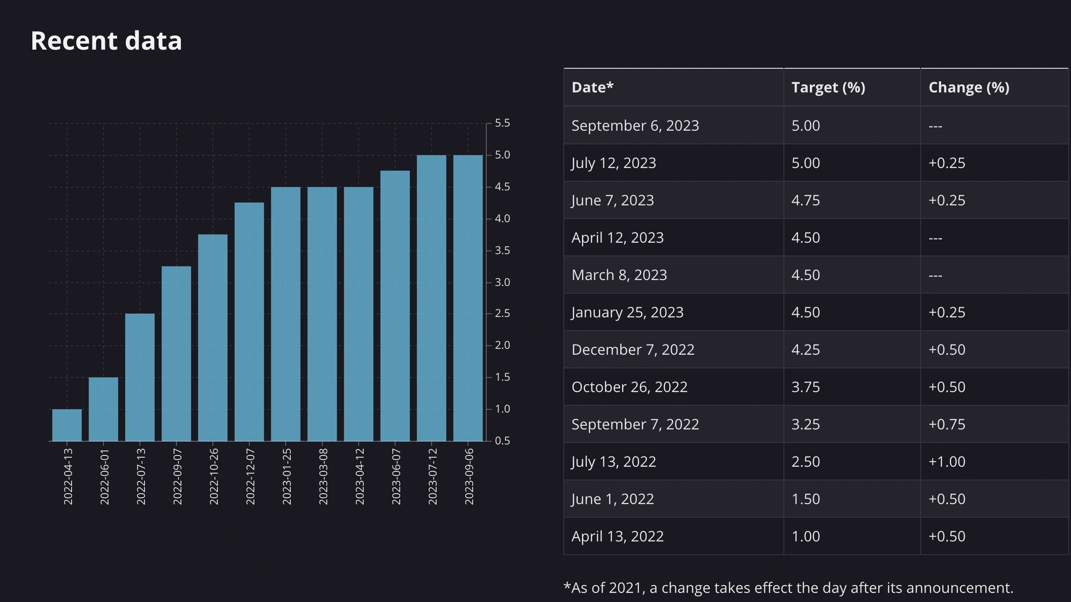Click the June 7, 2023 date cell
This screenshot has width=1071, height=602.
tap(674, 200)
